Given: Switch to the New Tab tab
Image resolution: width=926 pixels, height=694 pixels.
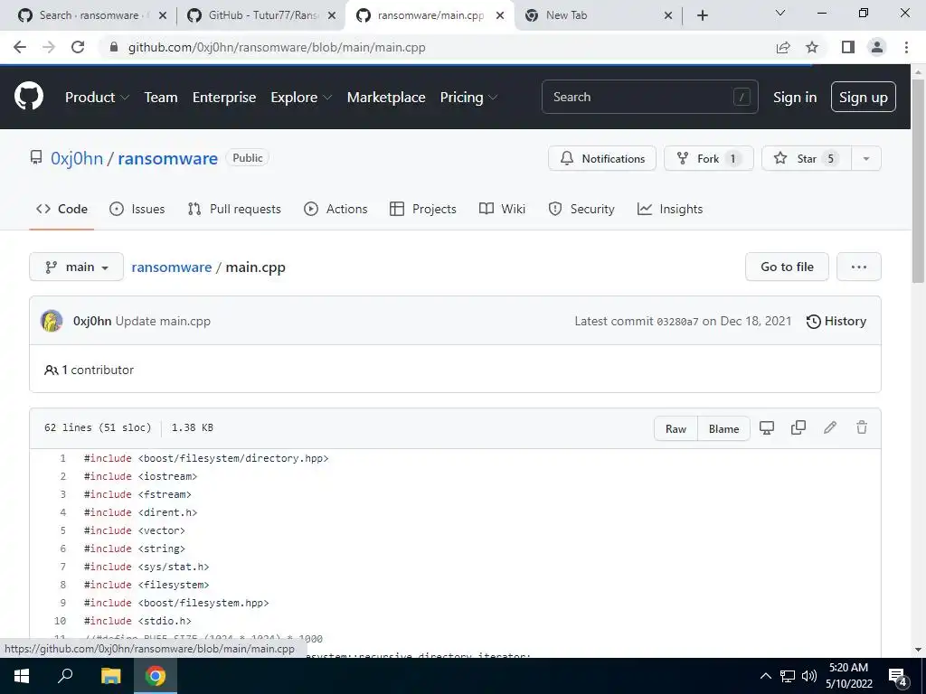Looking at the screenshot, I should pyautogui.click(x=591, y=15).
